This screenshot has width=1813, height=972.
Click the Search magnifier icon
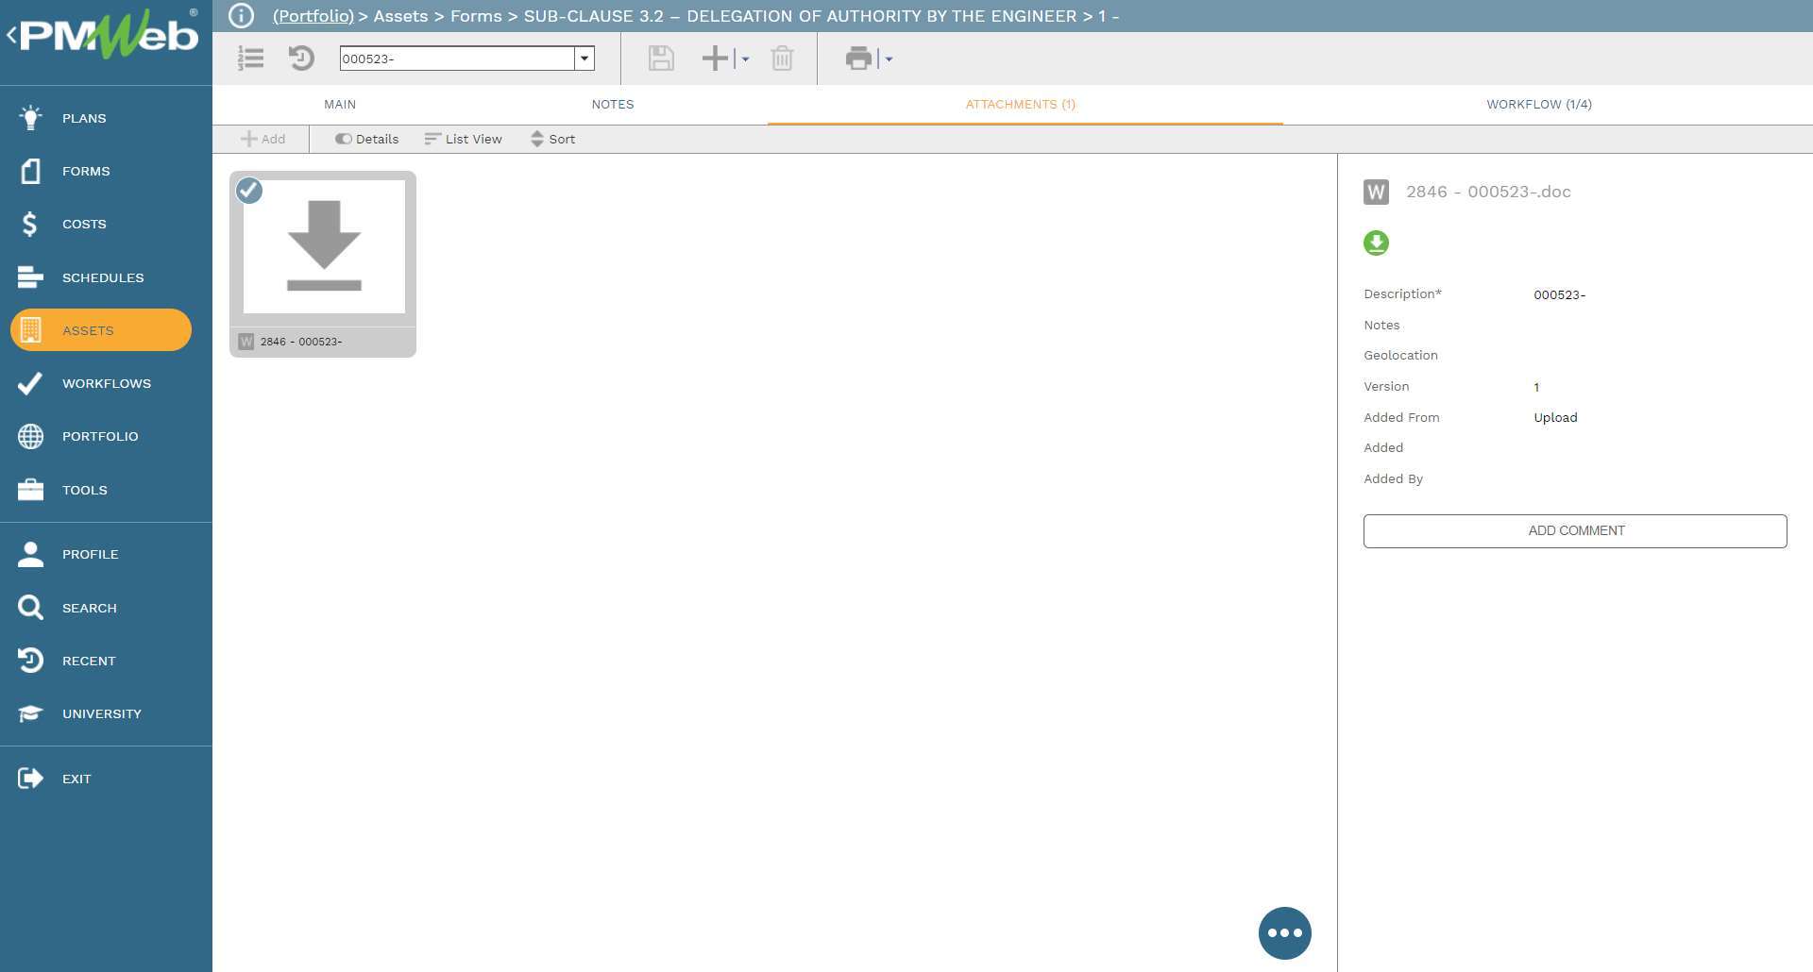30,608
